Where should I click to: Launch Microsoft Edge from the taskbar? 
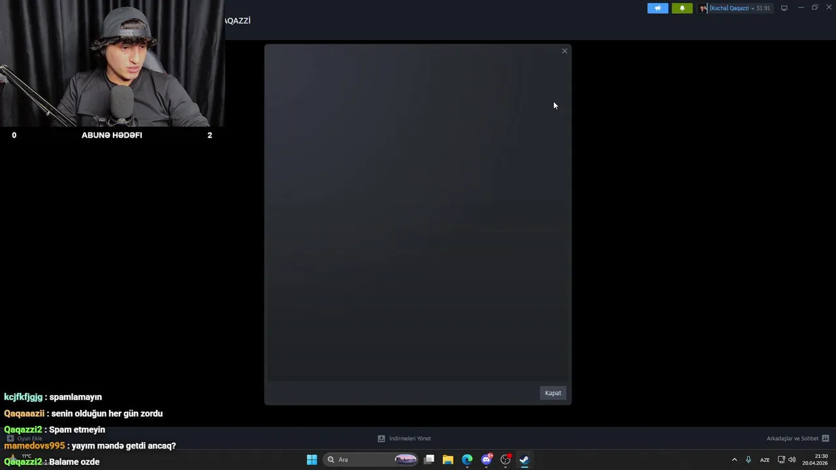click(467, 460)
